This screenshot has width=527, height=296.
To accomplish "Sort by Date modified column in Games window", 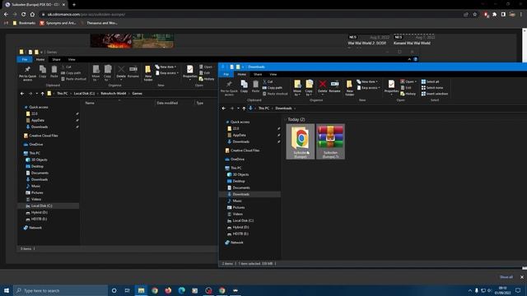I will [x=167, y=103].
